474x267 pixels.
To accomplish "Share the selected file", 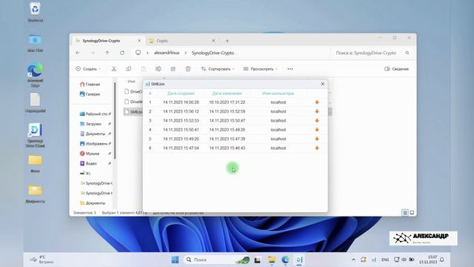I will point(173,69).
